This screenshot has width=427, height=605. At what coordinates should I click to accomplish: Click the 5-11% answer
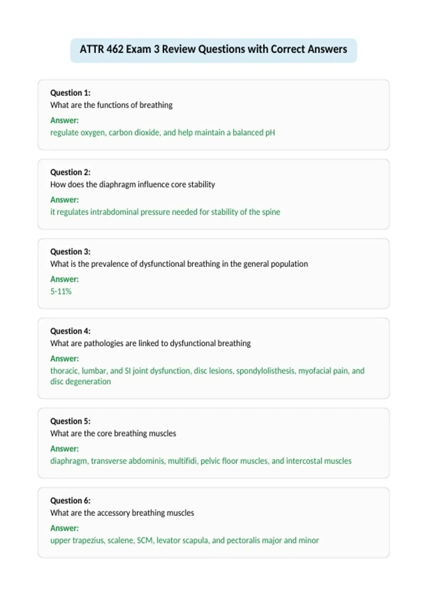(x=61, y=291)
